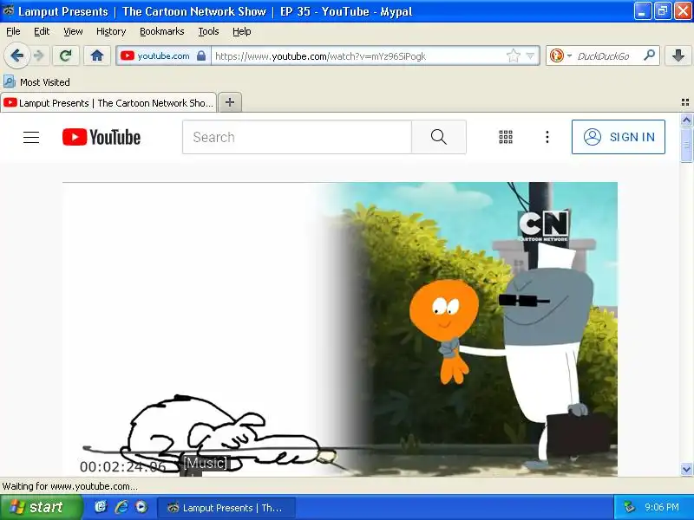Open the Most Visited bookmarks folder

(36, 82)
